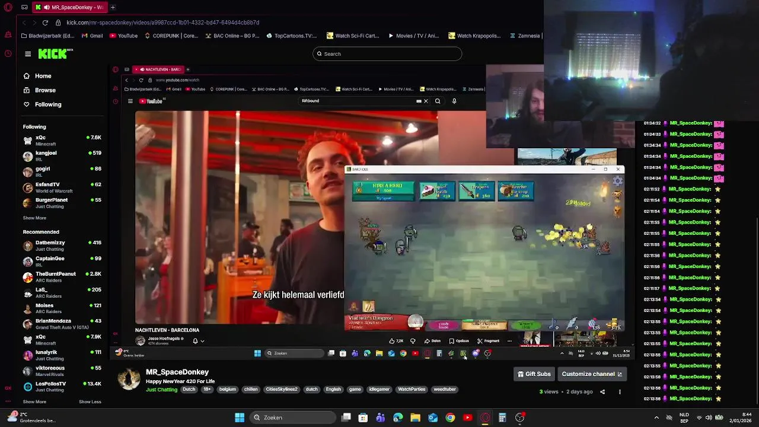759x427 pixels.
Task: Click the Zoeken taskbar search box
Action: click(292, 418)
